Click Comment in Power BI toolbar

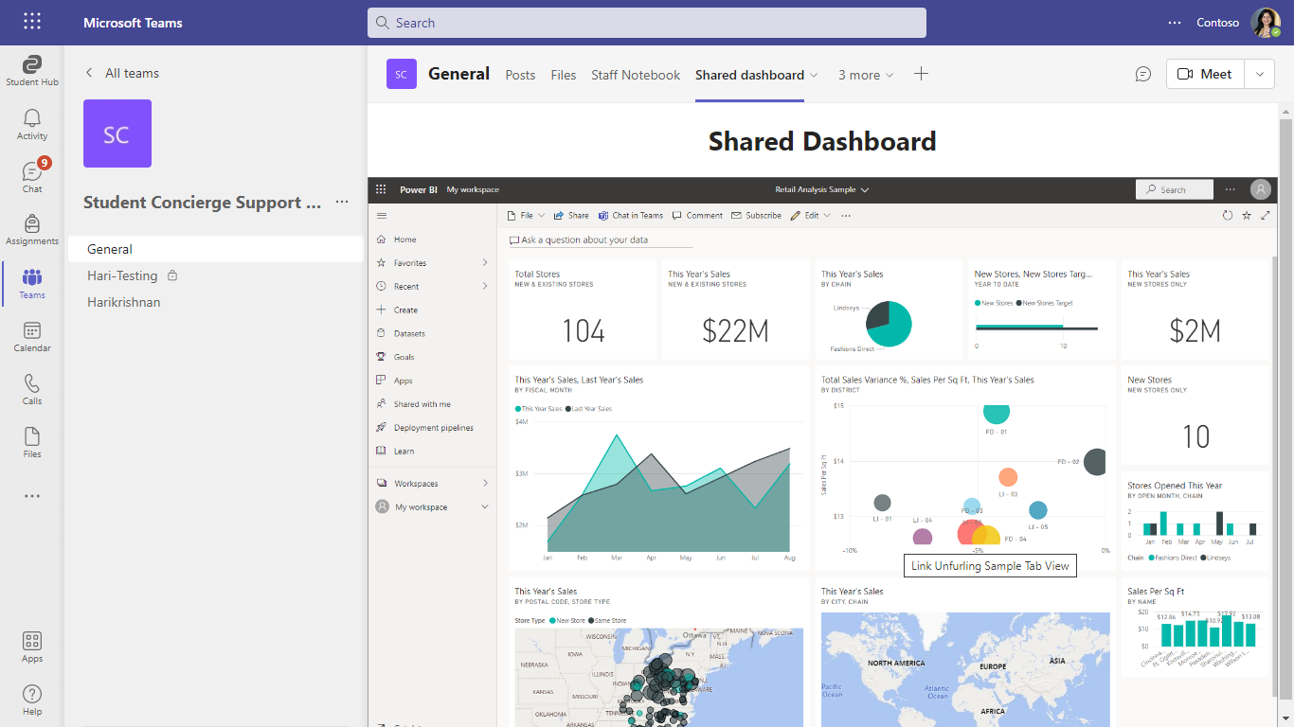pyautogui.click(x=697, y=216)
